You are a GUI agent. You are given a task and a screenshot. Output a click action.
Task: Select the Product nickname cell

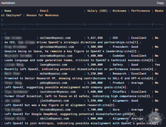pyautogui.click(x=119, y=83)
